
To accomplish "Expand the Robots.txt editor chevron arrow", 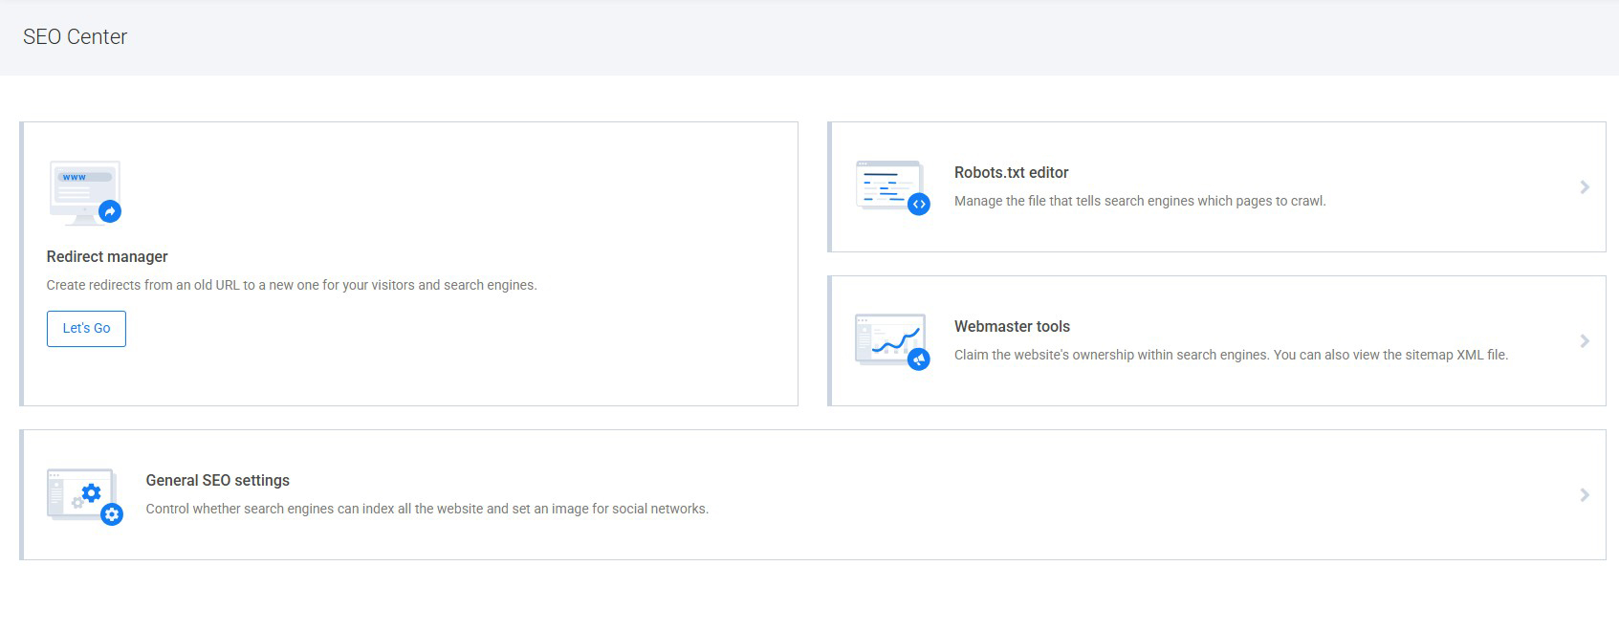I will [x=1585, y=187].
